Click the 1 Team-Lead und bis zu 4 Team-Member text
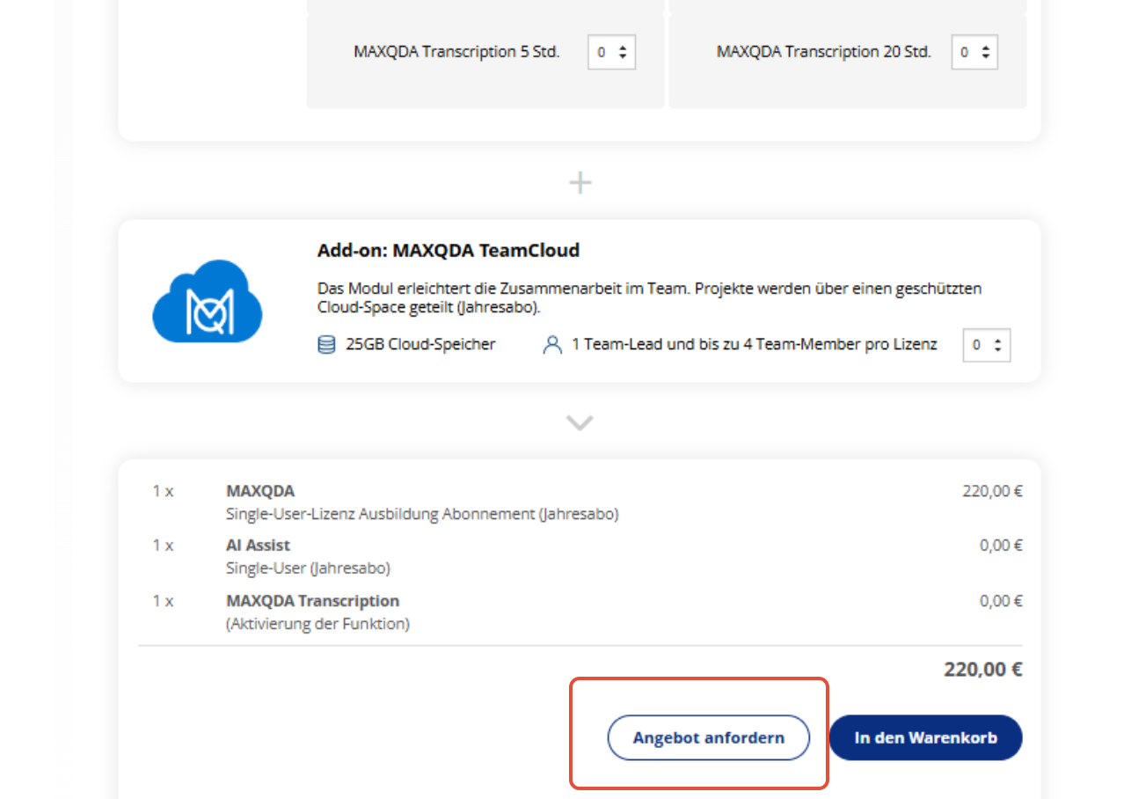The width and height of the screenshot is (1131, 799). [x=754, y=345]
